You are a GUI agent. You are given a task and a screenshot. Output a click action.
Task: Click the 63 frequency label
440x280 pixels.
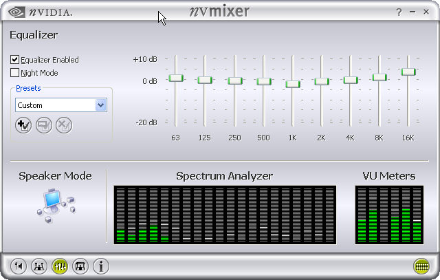point(176,138)
